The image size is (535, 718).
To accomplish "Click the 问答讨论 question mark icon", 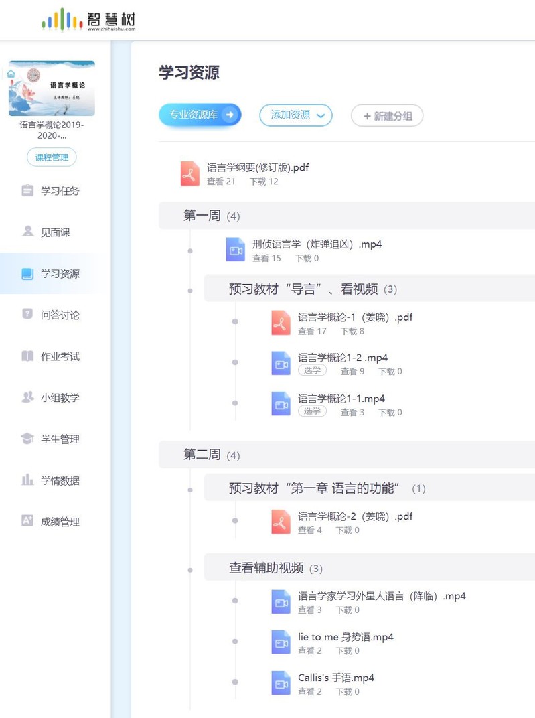I will coord(27,314).
